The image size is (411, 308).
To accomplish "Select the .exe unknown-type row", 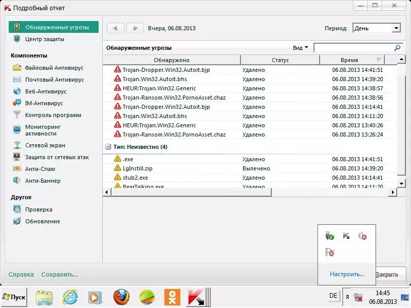I will [250, 159].
